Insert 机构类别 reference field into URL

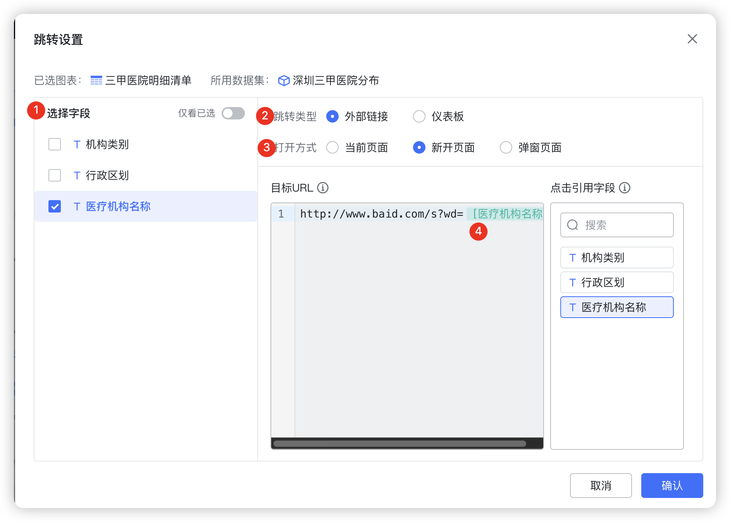tap(617, 258)
